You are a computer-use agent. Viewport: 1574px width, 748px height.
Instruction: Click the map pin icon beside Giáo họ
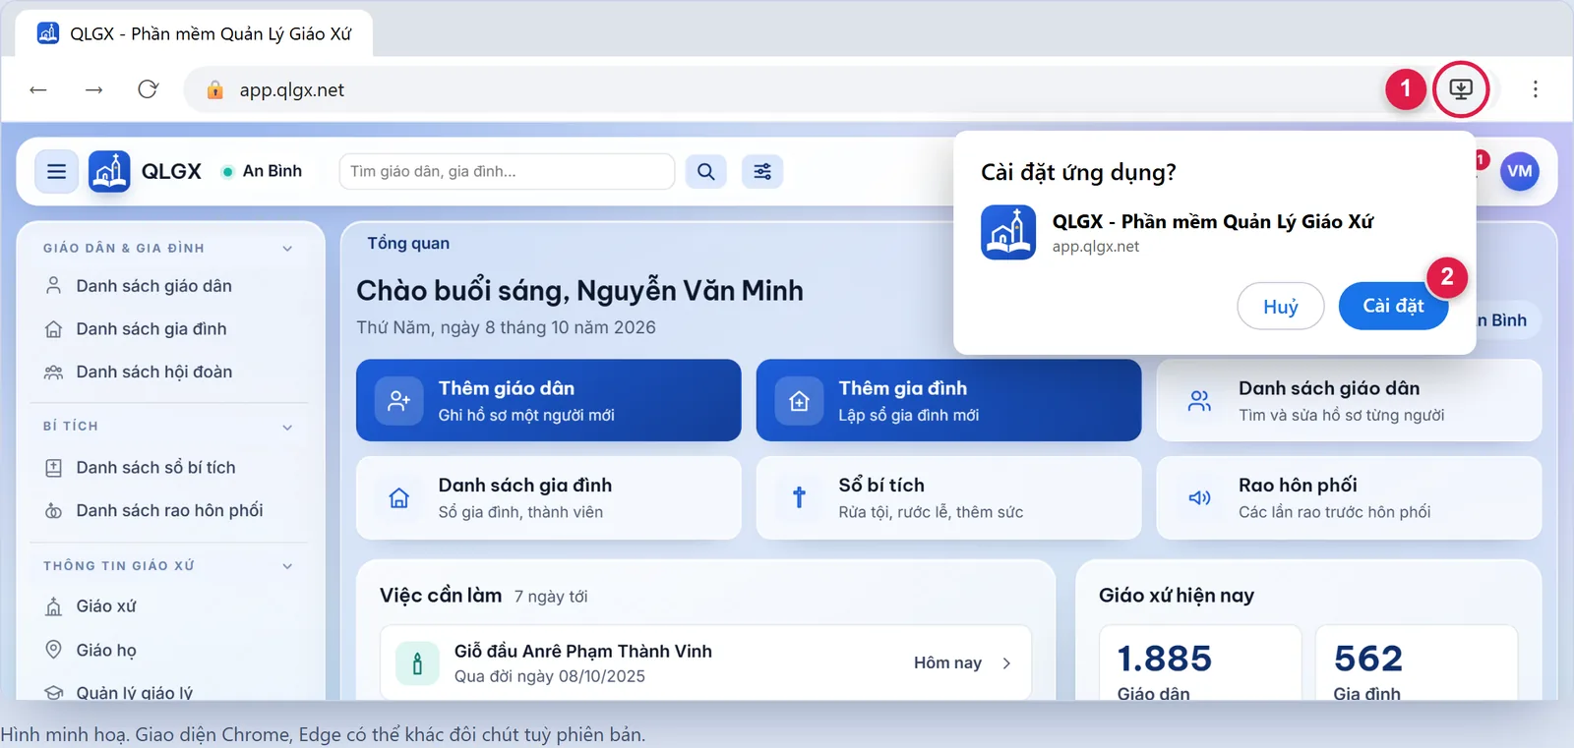[x=54, y=650]
